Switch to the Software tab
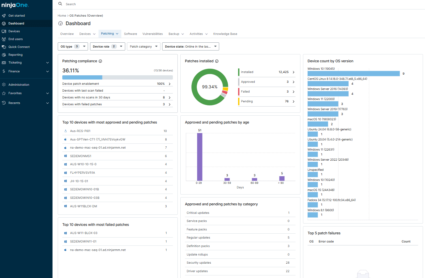Viewport: 425px width, 278px height. point(130,34)
